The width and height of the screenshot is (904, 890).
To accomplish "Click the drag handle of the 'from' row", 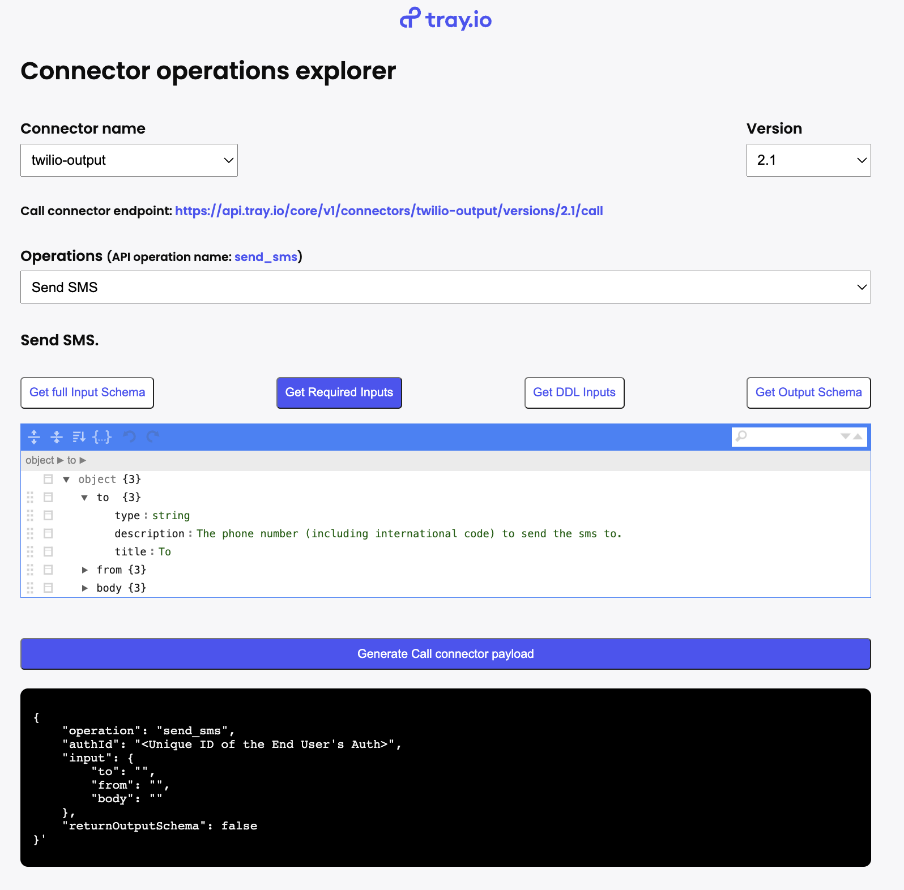I will pos(30,570).
